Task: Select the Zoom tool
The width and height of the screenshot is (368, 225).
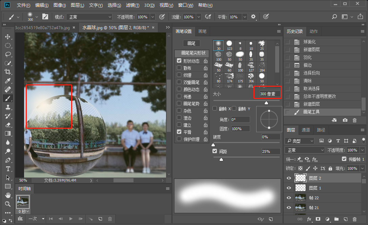Action: click(x=8, y=204)
